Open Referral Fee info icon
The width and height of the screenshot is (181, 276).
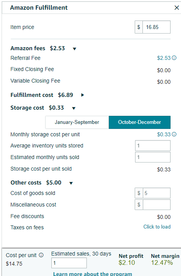point(174,58)
